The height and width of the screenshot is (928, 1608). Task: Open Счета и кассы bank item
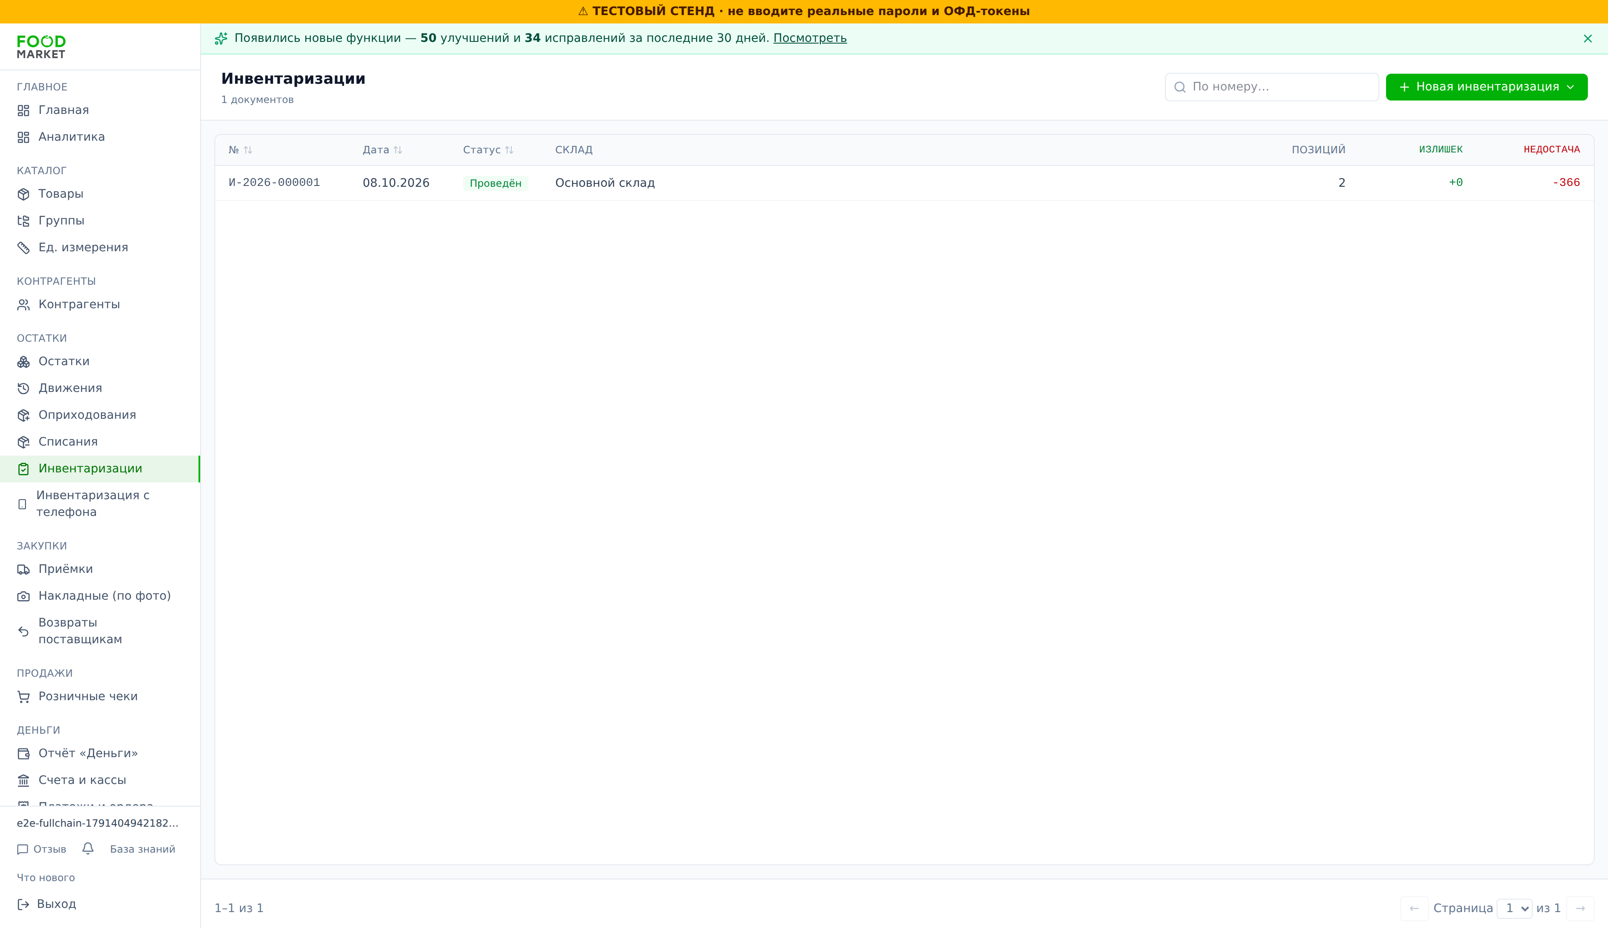(x=100, y=780)
